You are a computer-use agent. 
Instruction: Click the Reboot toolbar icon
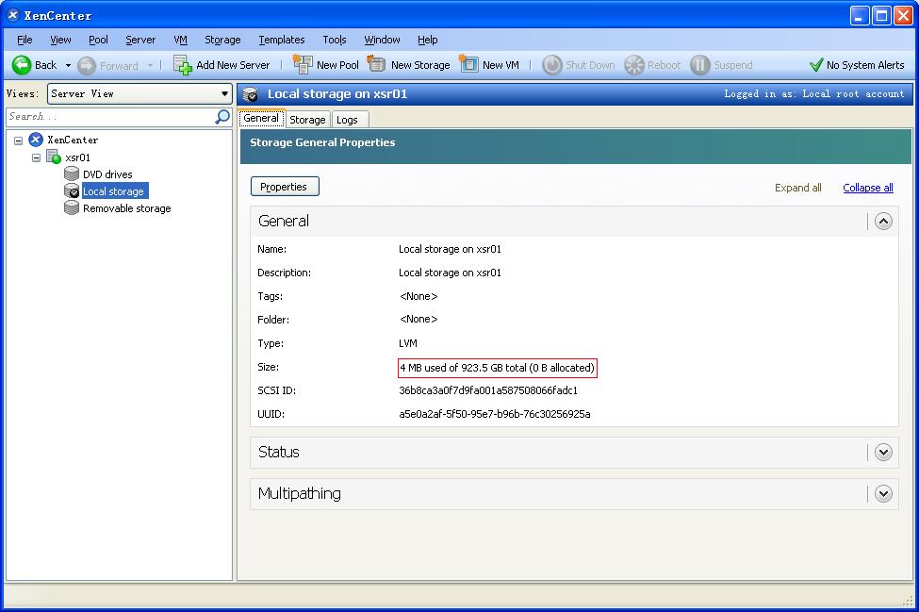pyautogui.click(x=634, y=65)
